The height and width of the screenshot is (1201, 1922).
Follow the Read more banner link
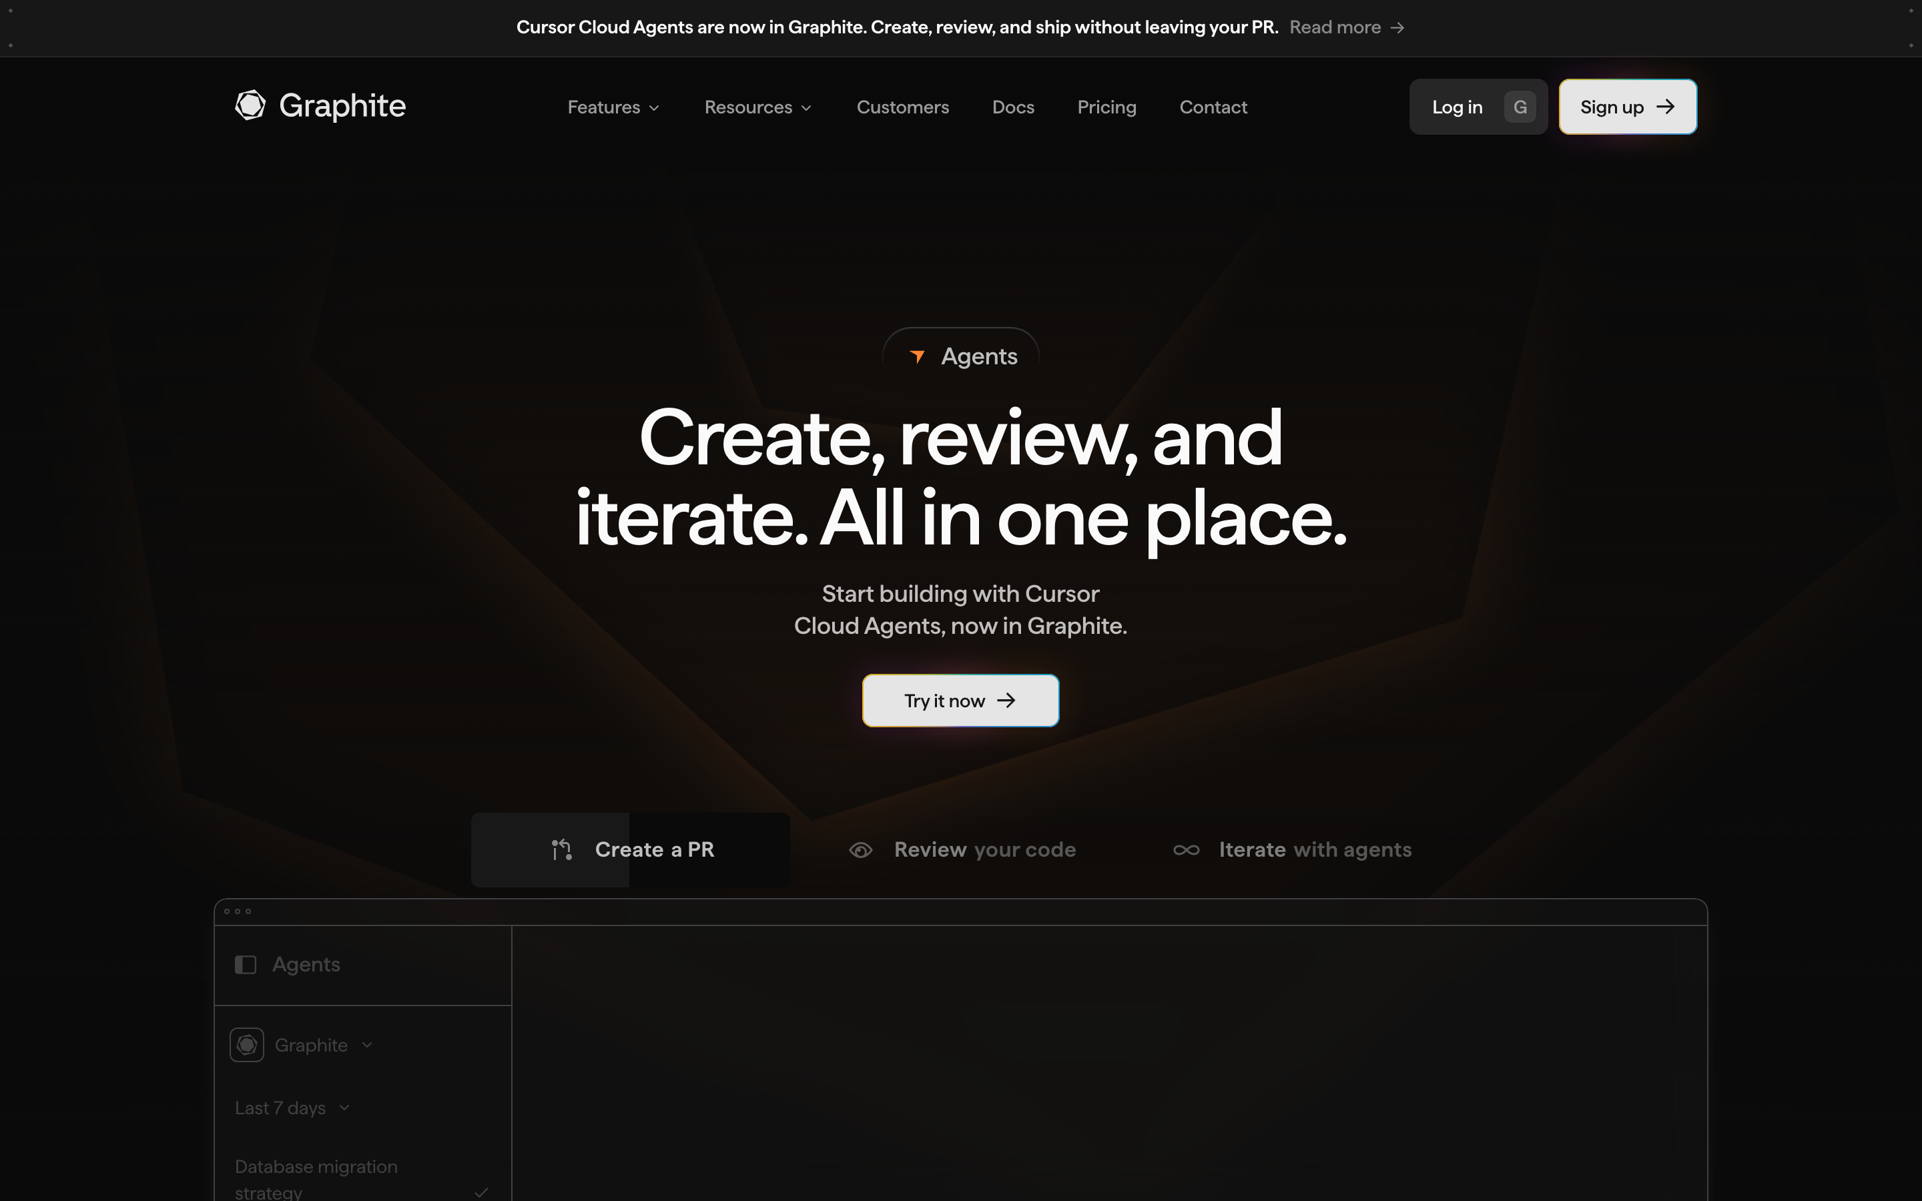pyautogui.click(x=1346, y=27)
